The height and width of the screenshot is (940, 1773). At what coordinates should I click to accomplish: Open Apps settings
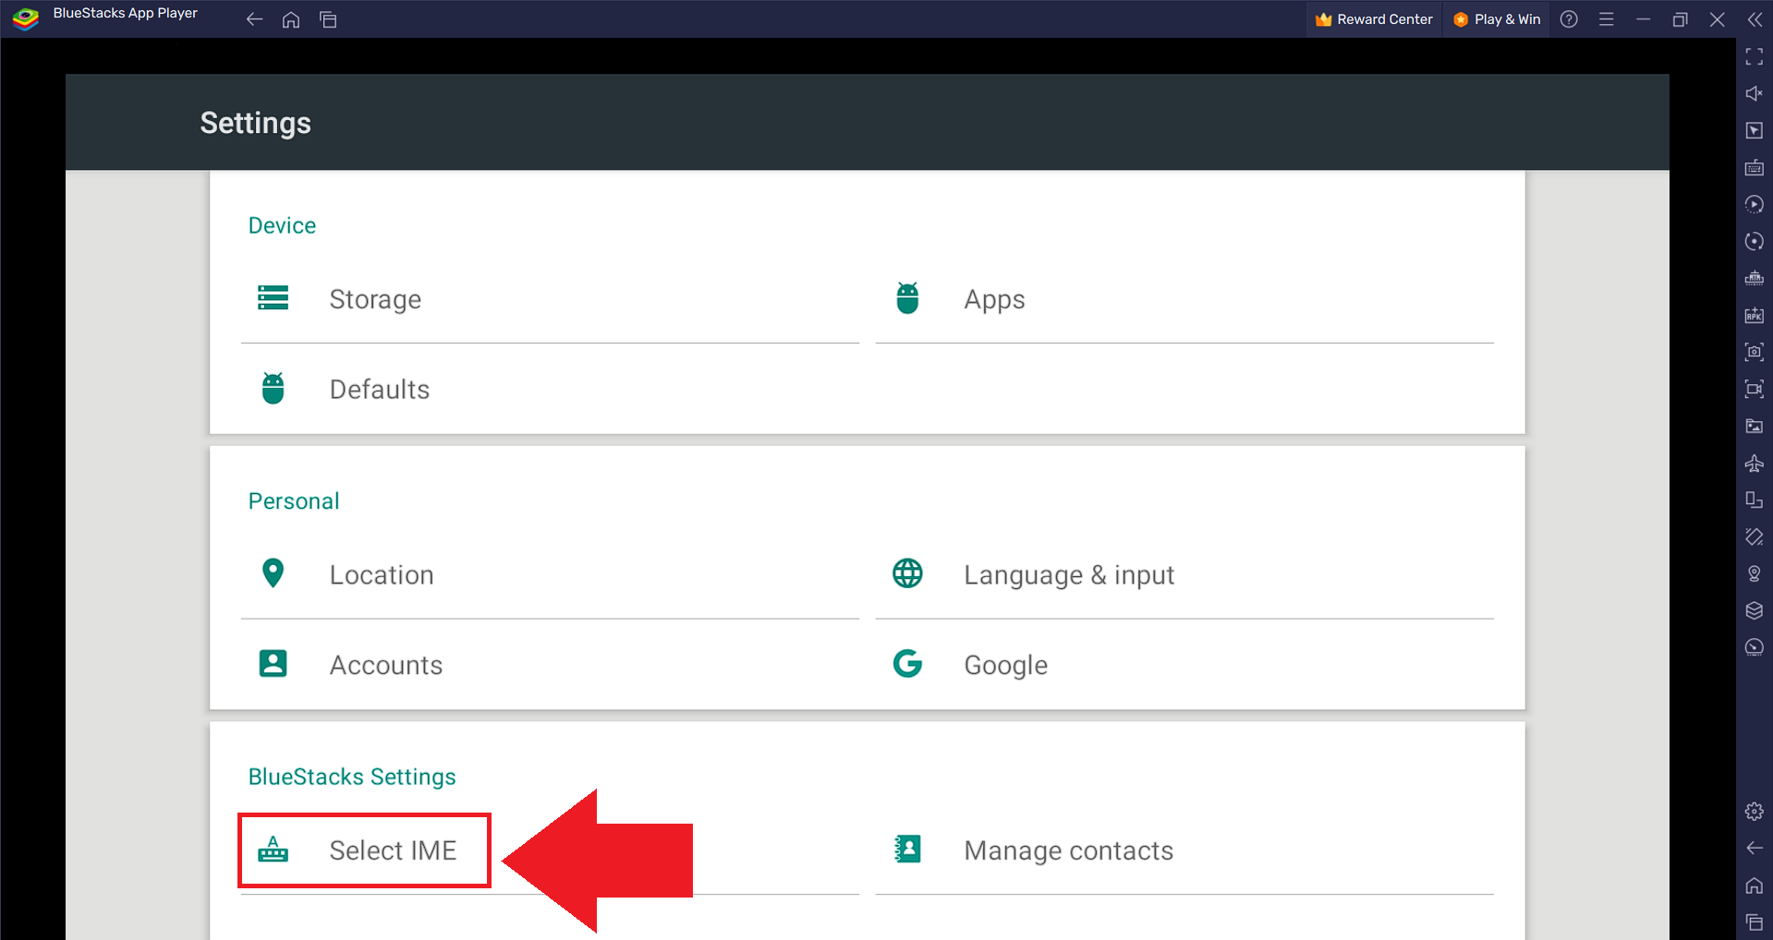tap(1184, 298)
